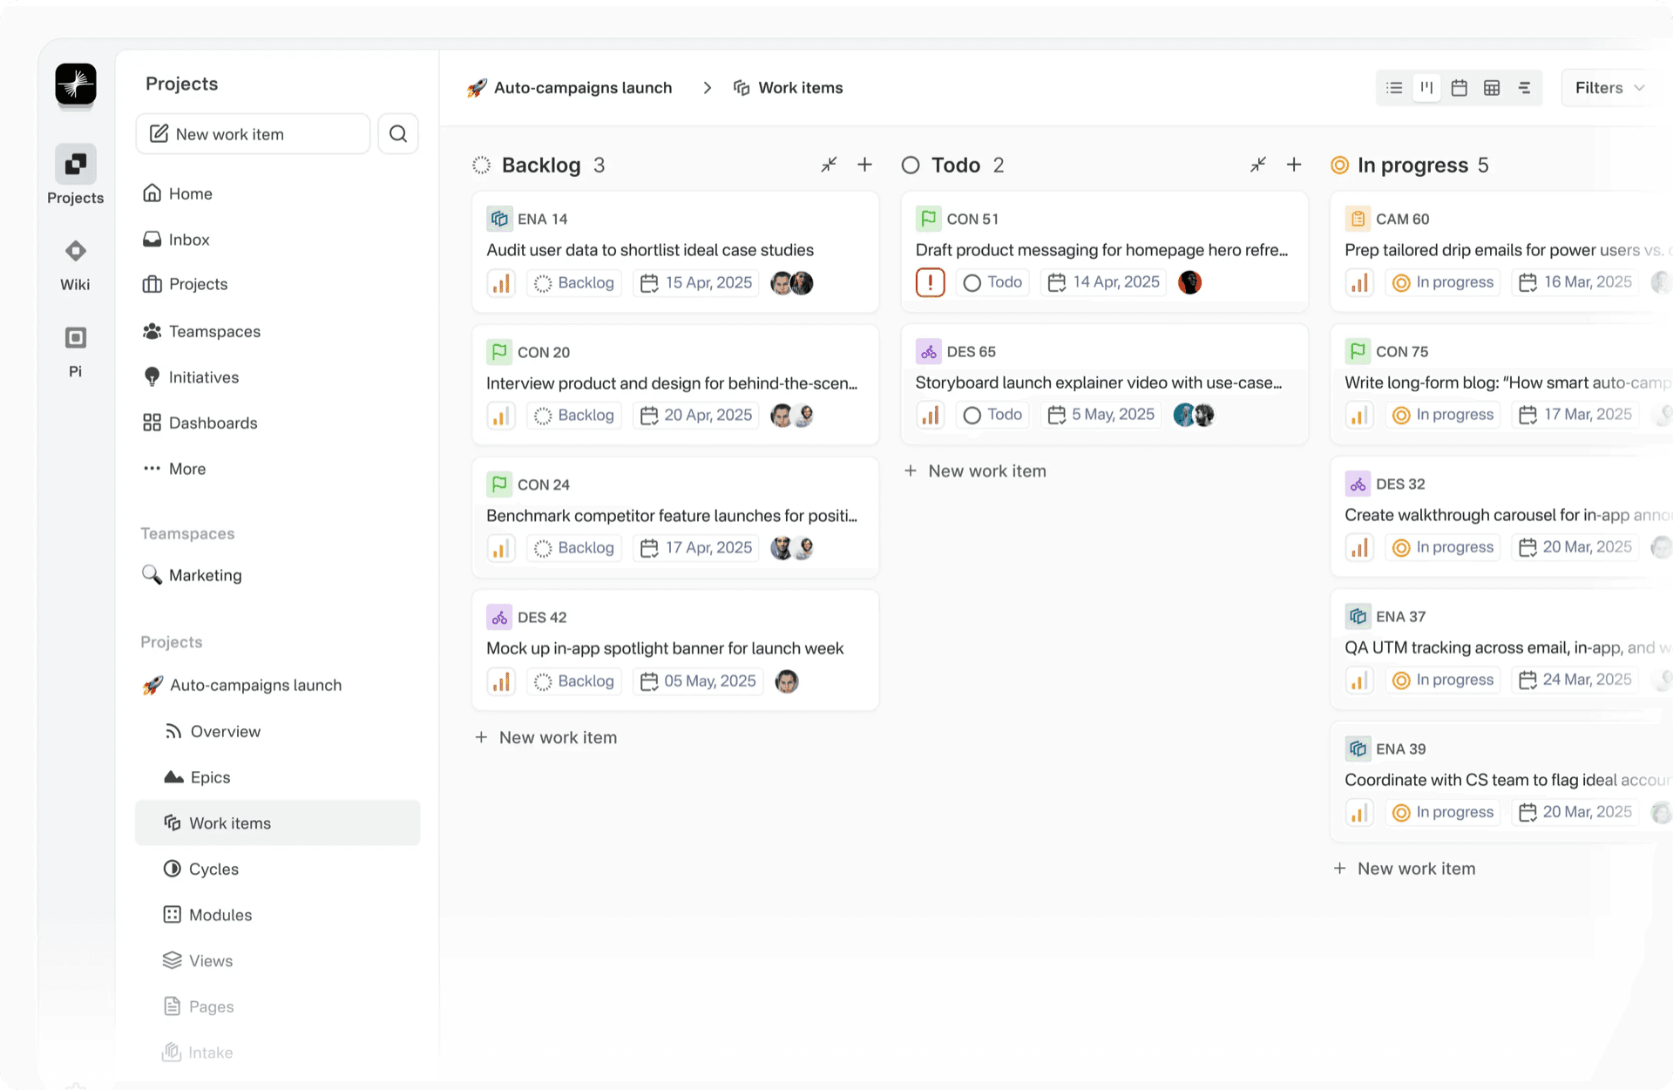Change due date 15 Apr, 2025
The height and width of the screenshot is (1090, 1673).
pyautogui.click(x=696, y=283)
